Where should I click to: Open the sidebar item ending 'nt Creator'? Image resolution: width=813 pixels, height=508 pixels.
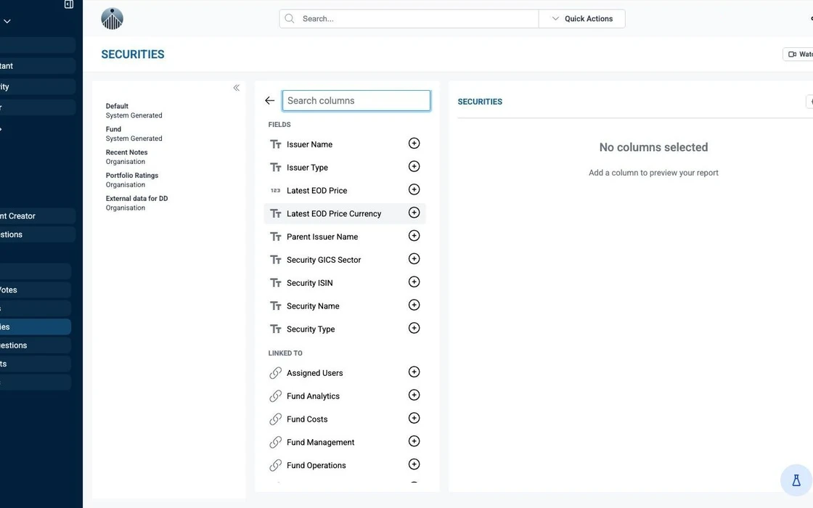point(36,216)
